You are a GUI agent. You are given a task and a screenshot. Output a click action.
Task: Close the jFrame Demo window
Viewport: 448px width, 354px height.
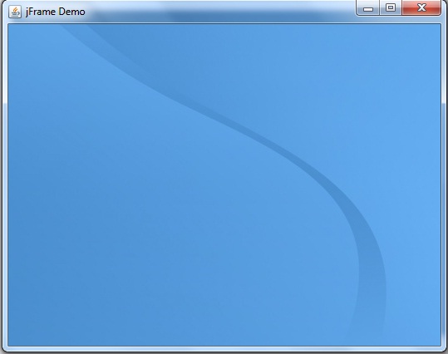(x=421, y=7)
